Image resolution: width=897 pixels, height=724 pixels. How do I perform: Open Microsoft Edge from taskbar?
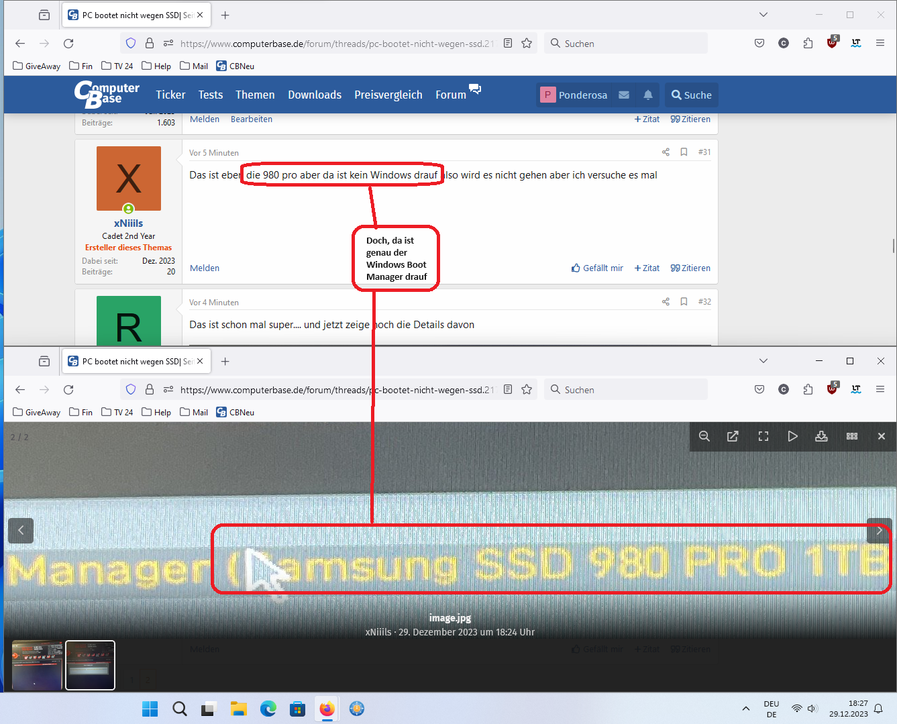pyautogui.click(x=268, y=709)
